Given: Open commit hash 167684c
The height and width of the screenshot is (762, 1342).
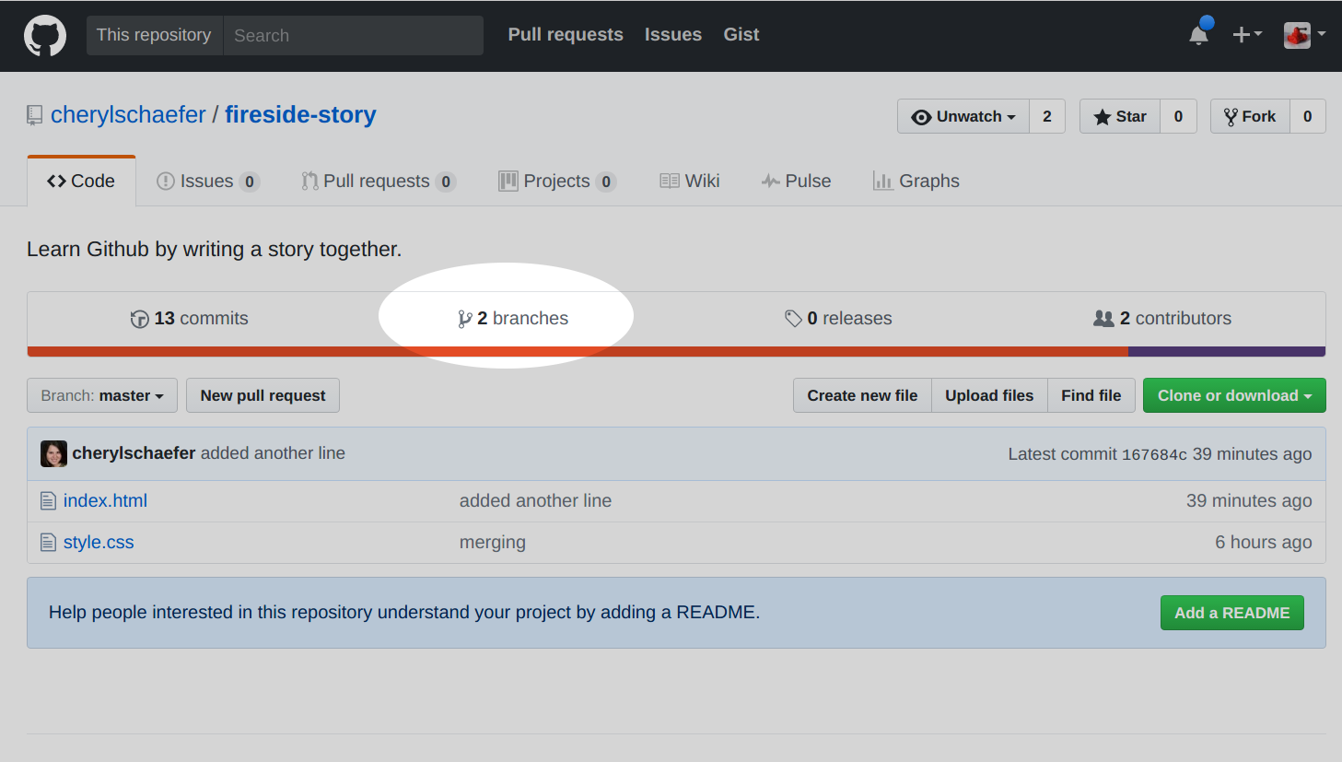Looking at the screenshot, I should [1154, 454].
